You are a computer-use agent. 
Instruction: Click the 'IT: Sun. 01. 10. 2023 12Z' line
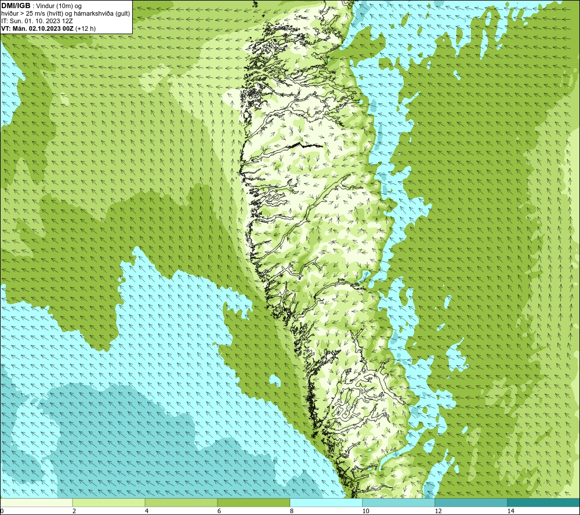pyautogui.click(x=37, y=21)
